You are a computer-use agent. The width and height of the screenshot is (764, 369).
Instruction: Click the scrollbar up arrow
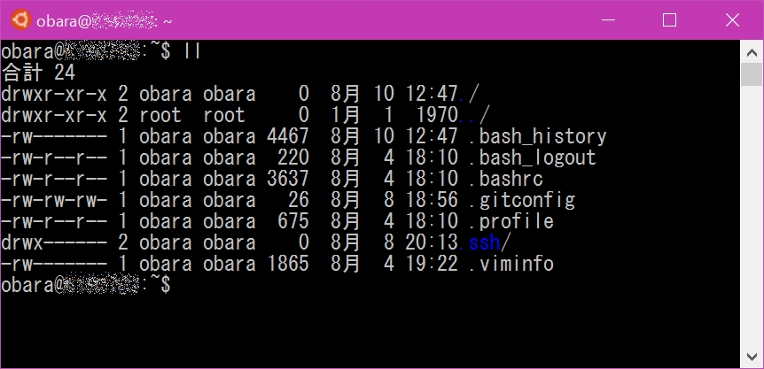752,51
